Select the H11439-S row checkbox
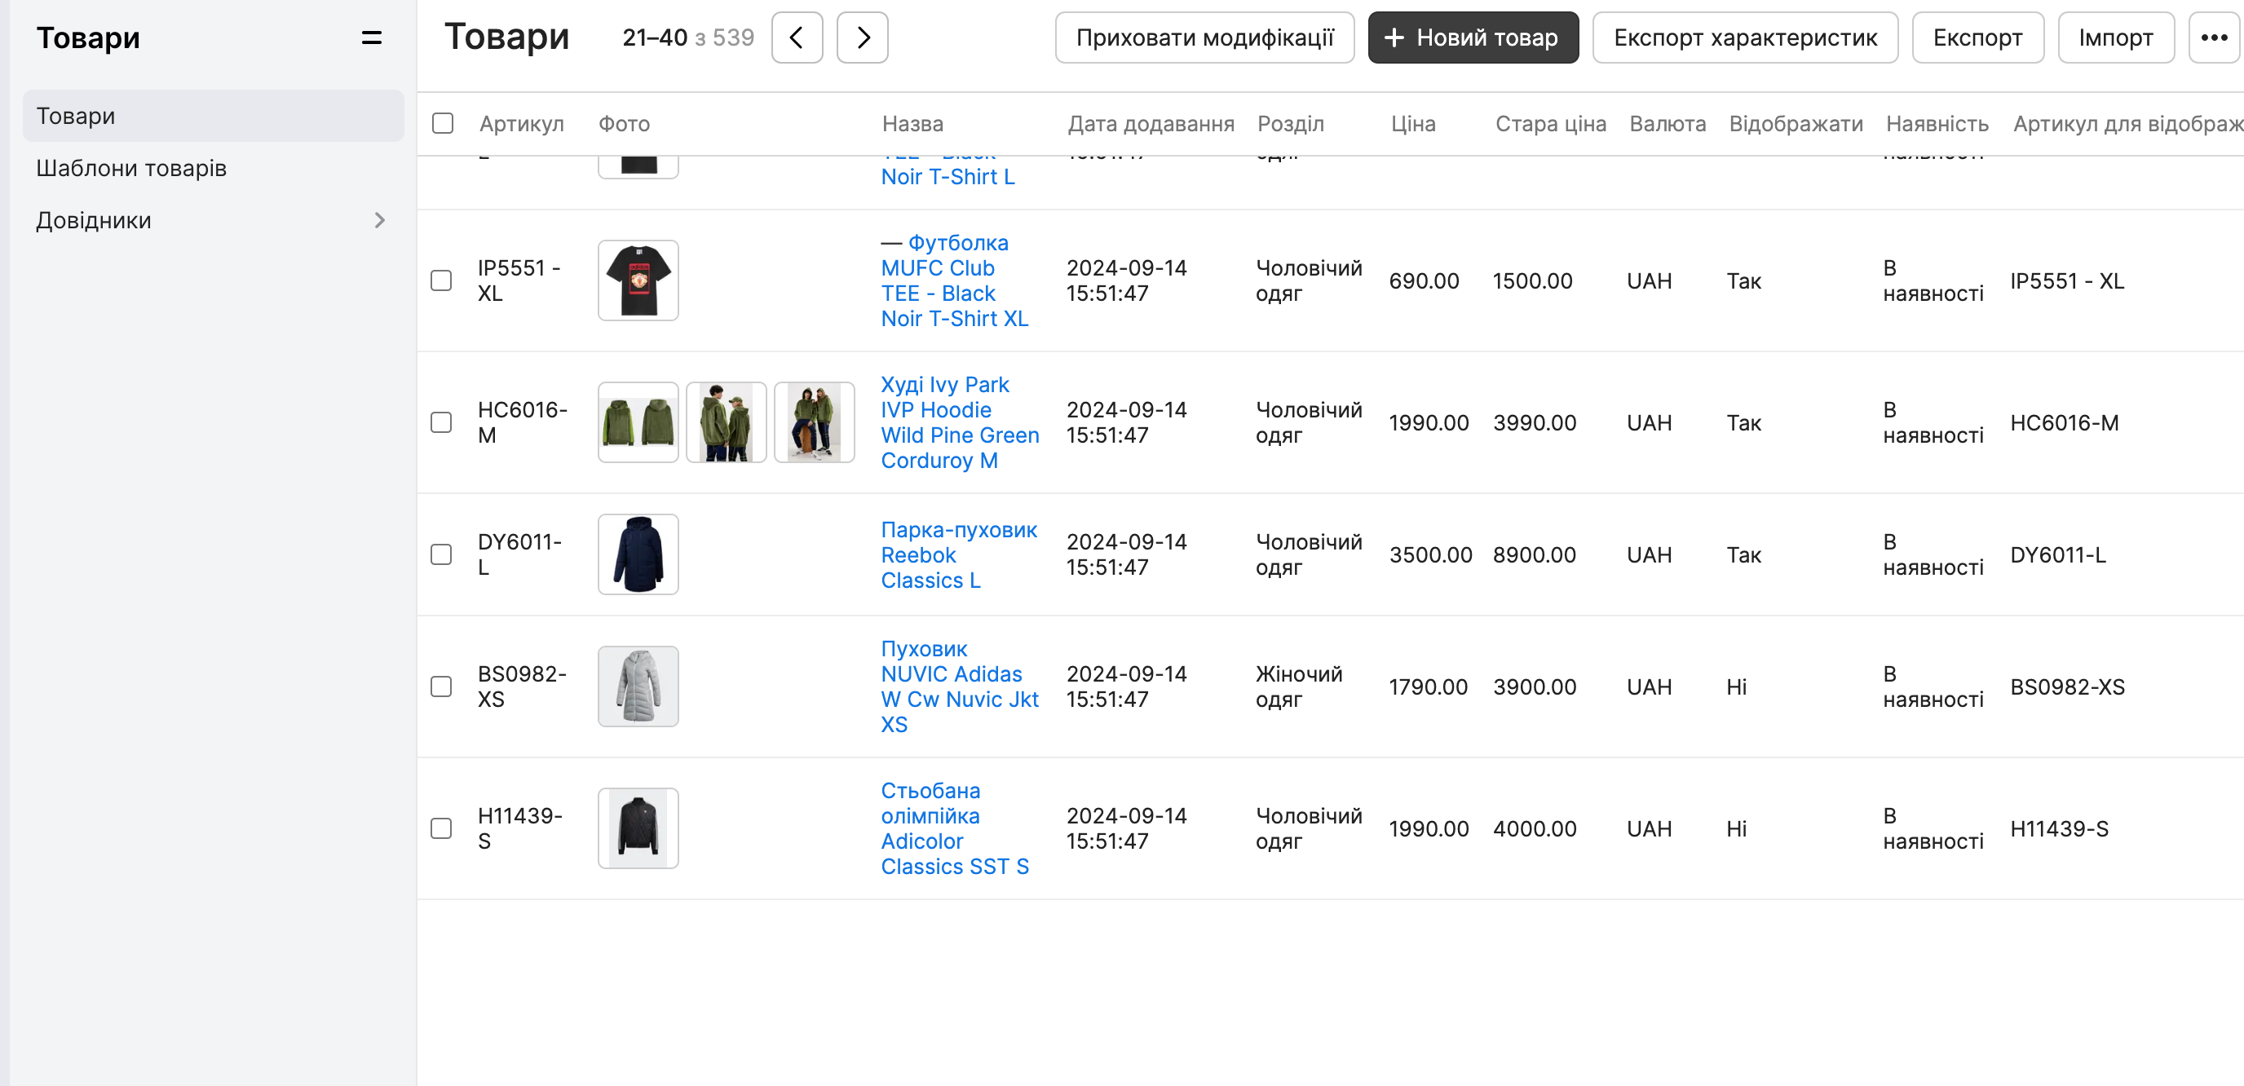Screen dimensions: 2244x1086 click(x=442, y=828)
